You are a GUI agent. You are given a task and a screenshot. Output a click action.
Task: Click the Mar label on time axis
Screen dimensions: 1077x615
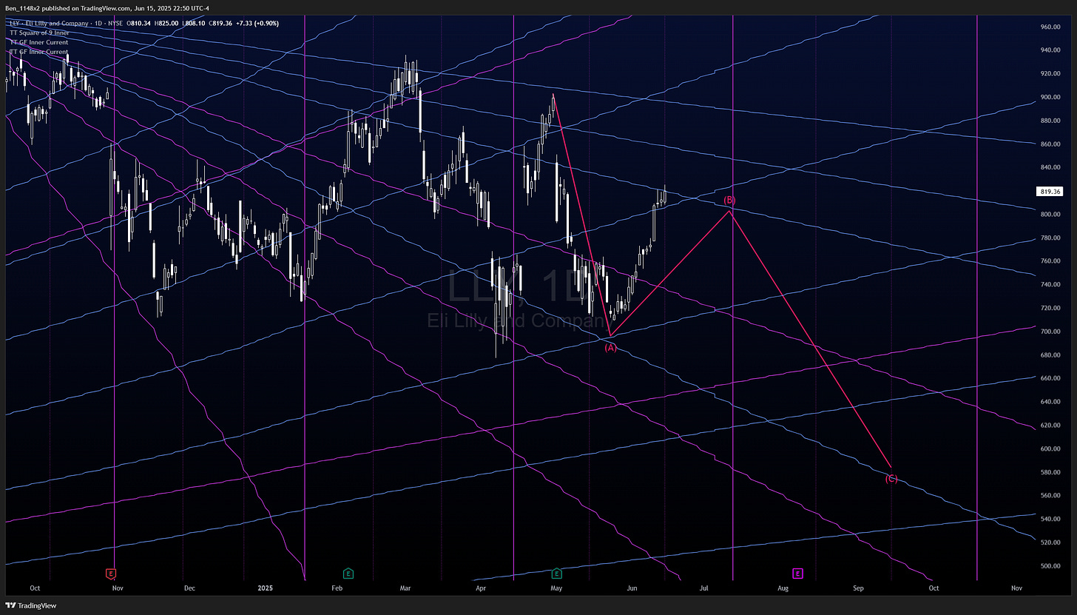pyautogui.click(x=405, y=588)
